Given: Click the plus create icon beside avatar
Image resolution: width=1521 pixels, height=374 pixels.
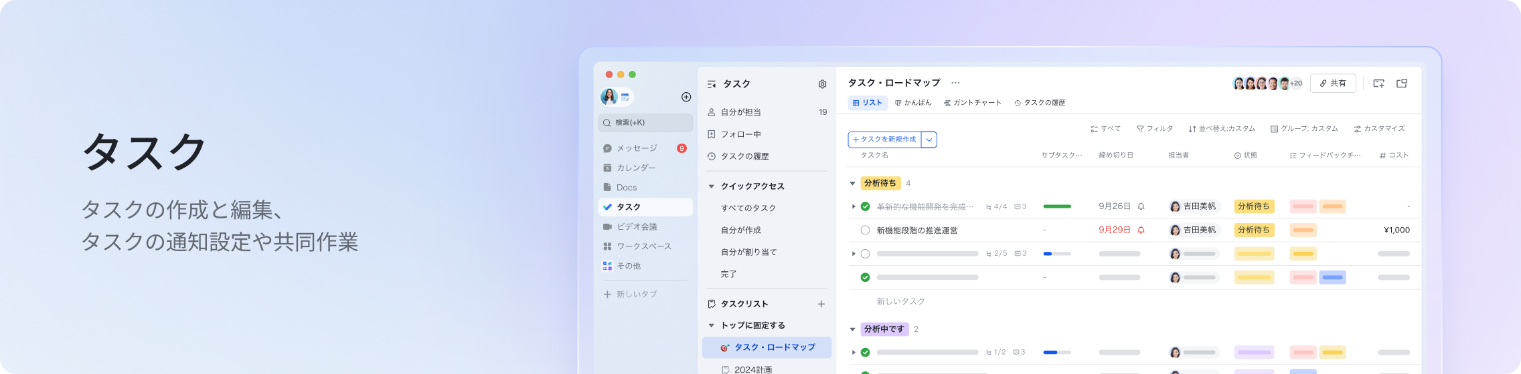Looking at the screenshot, I should [686, 97].
